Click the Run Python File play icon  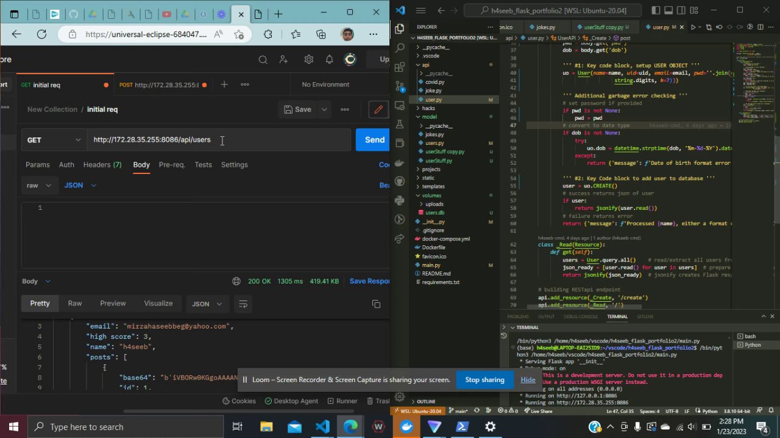pos(693,27)
